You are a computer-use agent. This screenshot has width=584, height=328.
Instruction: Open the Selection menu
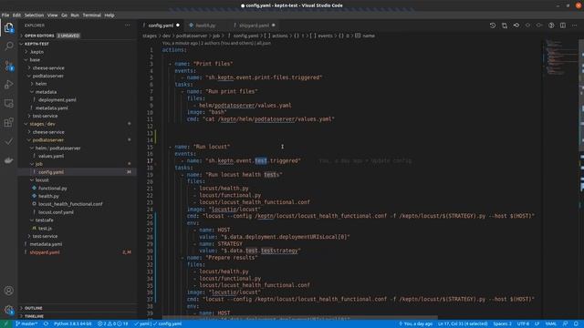tap(34, 15)
